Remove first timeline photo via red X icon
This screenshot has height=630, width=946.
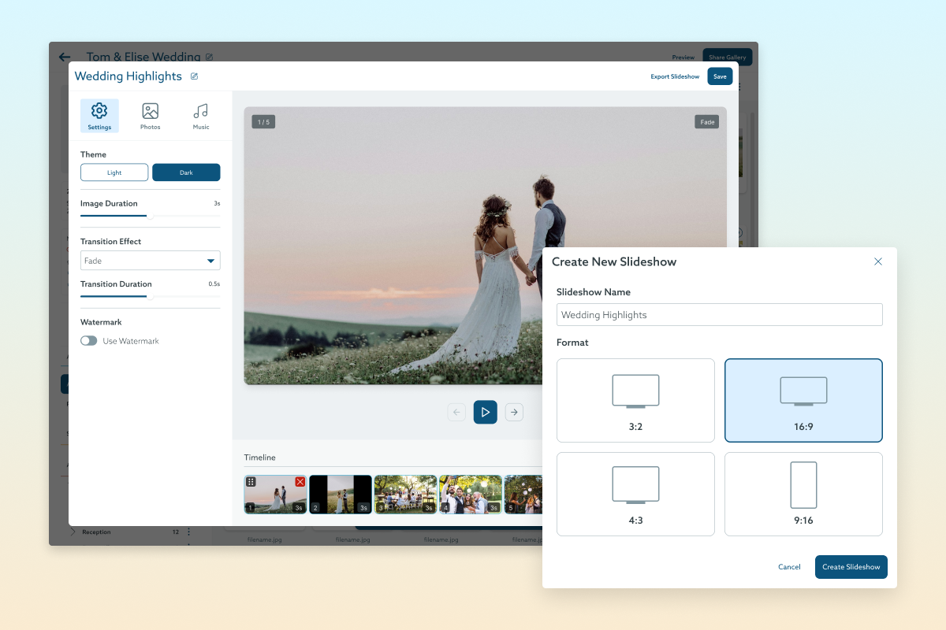[x=300, y=481]
